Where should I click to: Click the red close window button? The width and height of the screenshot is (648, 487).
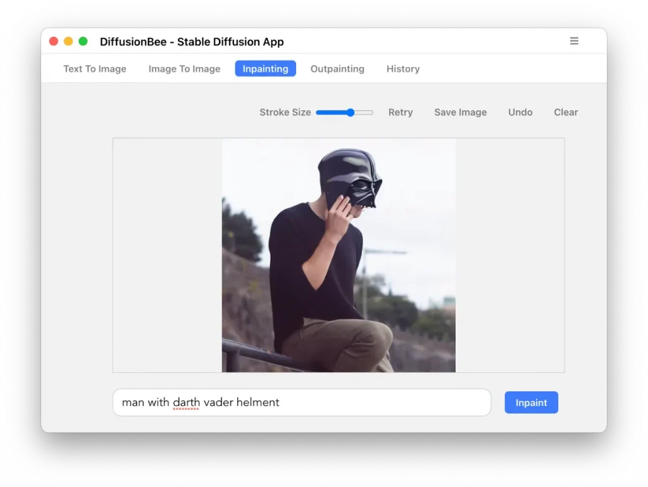point(54,41)
